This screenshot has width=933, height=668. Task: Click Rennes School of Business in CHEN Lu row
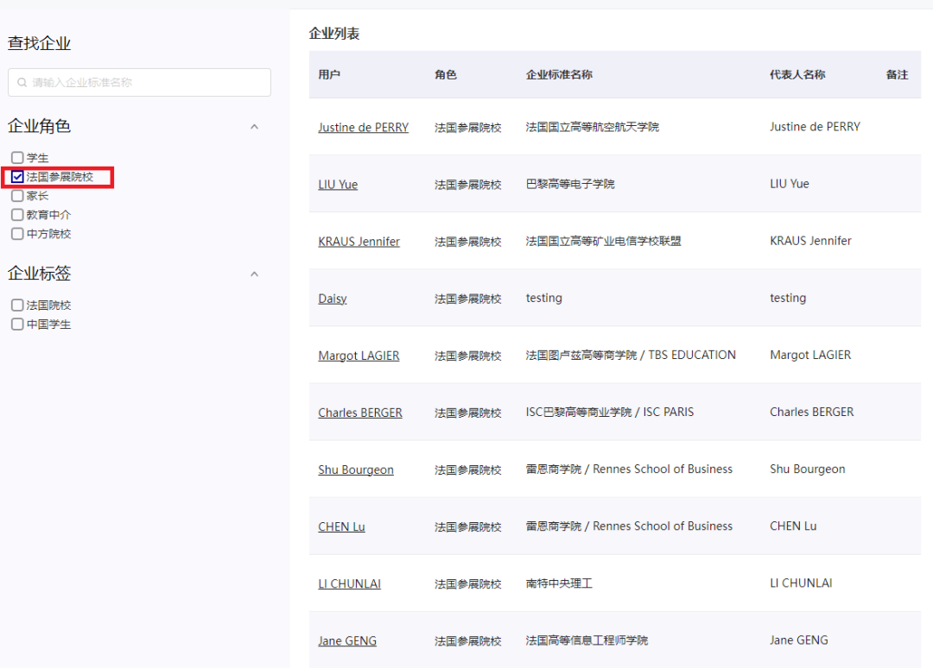tap(663, 526)
